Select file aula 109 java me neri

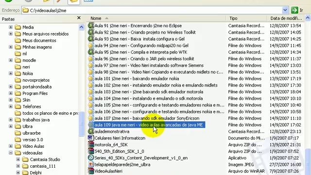tap(149, 125)
